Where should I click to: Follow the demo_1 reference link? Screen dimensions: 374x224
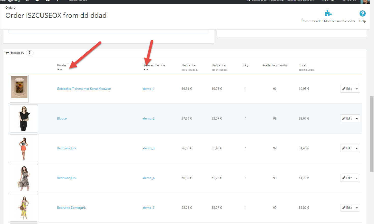coord(149,89)
